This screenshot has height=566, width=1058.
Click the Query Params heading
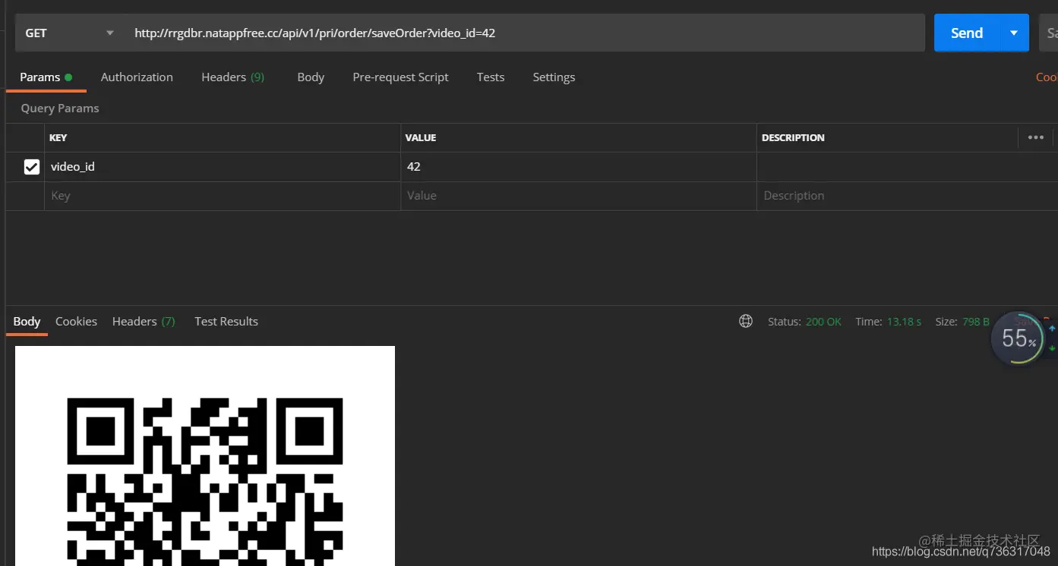tap(60, 108)
